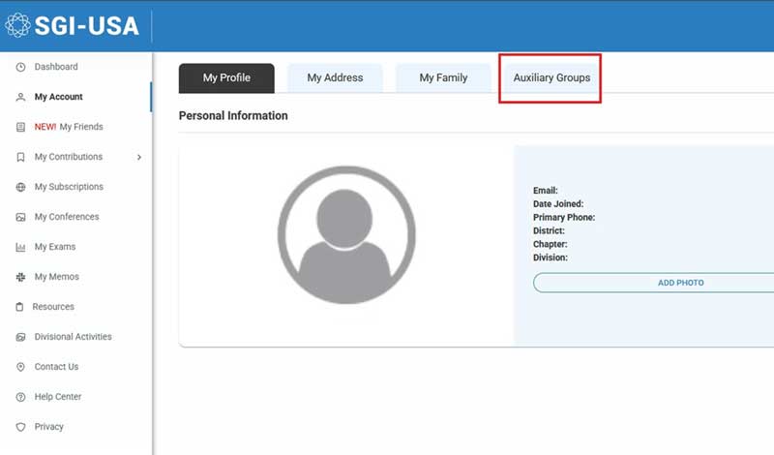Click the location pin icon beside Contact Us
This screenshot has height=455, width=774.
coord(20,367)
